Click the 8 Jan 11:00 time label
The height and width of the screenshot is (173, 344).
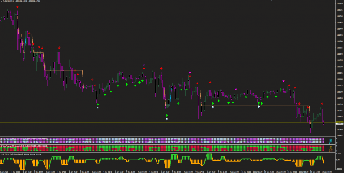tap(28, 171)
